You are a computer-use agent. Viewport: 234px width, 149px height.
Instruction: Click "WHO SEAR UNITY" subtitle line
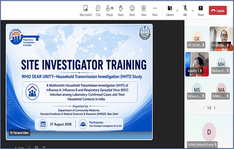pos(82,77)
